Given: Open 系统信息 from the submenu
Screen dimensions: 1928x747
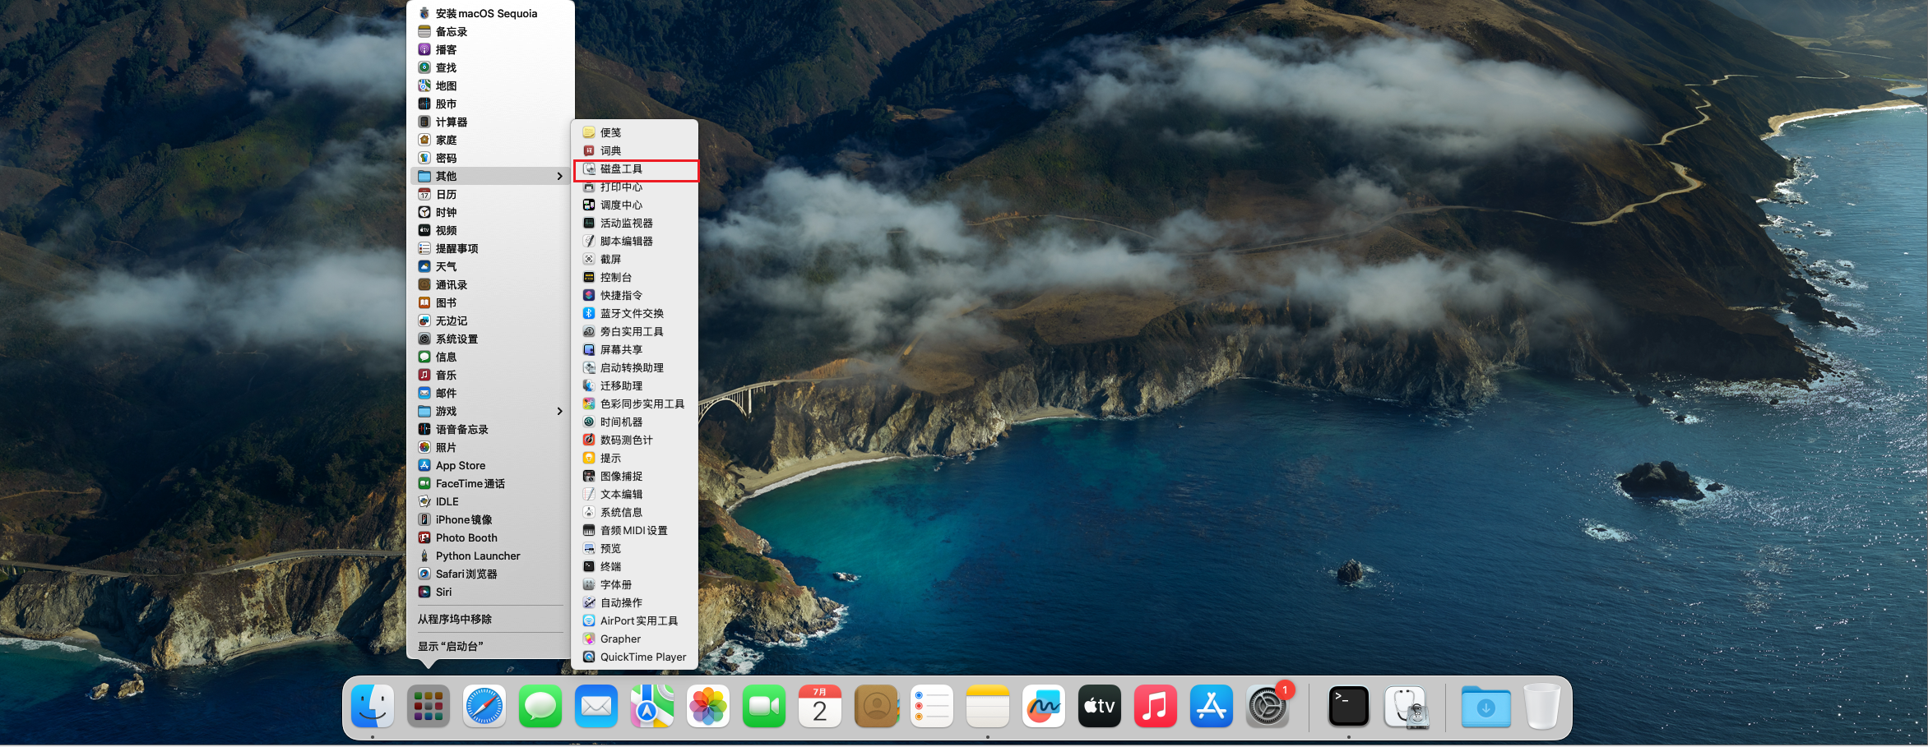Looking at the screenshot, I should pyautogui.click(x=636, y=513).
